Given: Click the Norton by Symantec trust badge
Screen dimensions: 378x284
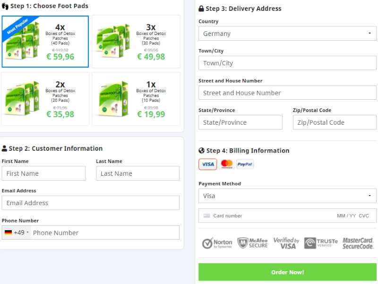Looking at the screenshot, I should click(x=217, y=243).
